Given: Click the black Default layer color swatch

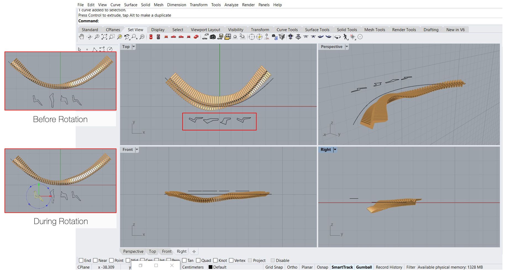Looking at the screenshot, I should 210,267.
